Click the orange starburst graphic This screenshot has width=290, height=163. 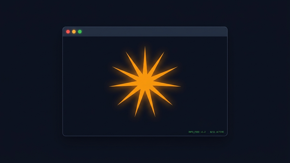(145, 82)
